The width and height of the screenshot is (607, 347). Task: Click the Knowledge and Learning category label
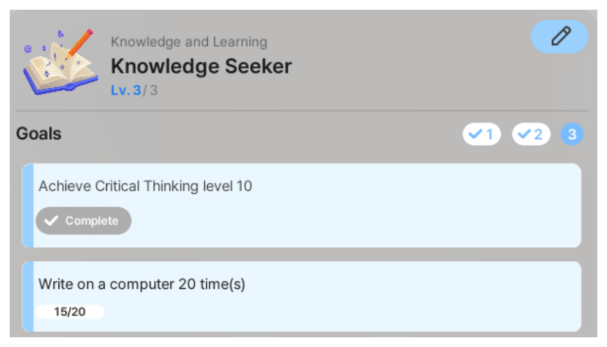(x=189, y=42)
